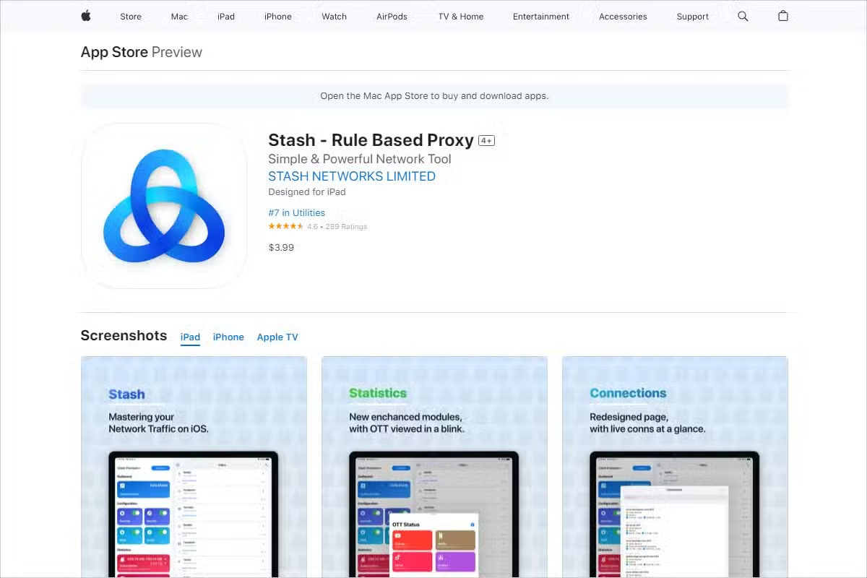Open STASH NETWORKS LIMITED developer link
Screen dimensions: 867x578
[x=352, y=176]
